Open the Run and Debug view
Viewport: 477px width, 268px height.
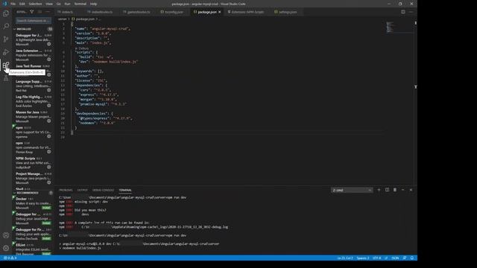(6, 52)
